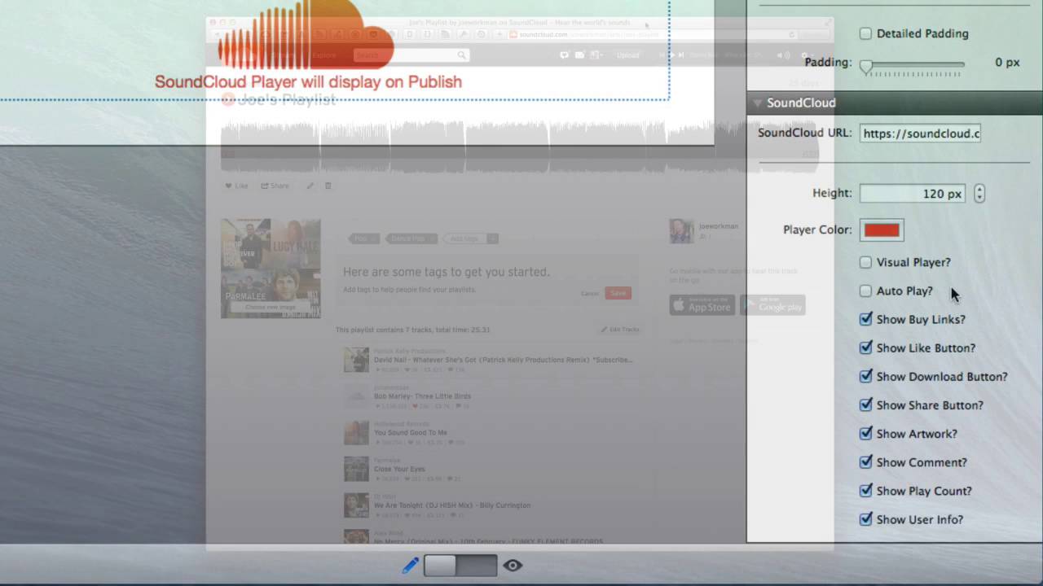The width and height of the screenshot is (1043, 586).
Task: Open the Close Your Eyes track
Action: point(400,469)
